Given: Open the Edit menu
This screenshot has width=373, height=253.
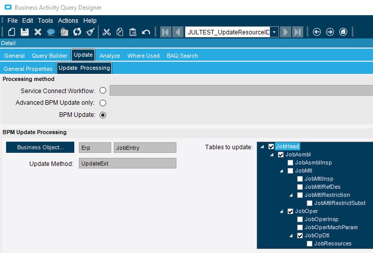Looking at the screenshot, I should [x=28, y=21].
